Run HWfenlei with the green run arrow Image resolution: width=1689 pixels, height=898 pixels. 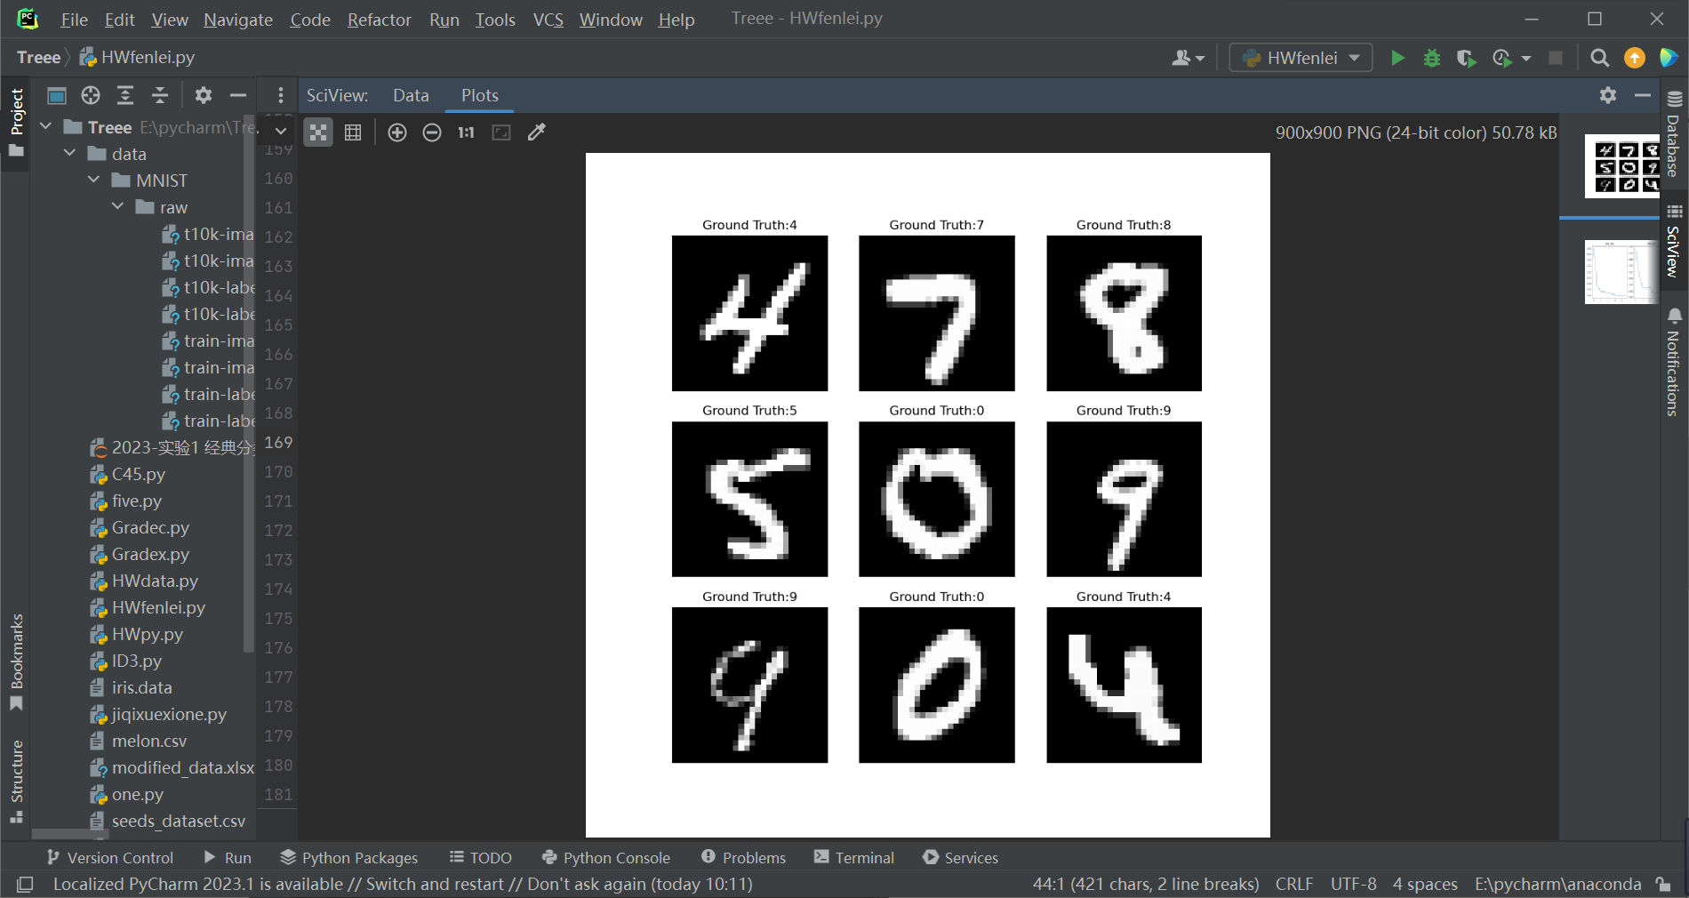coord(1397,57)
